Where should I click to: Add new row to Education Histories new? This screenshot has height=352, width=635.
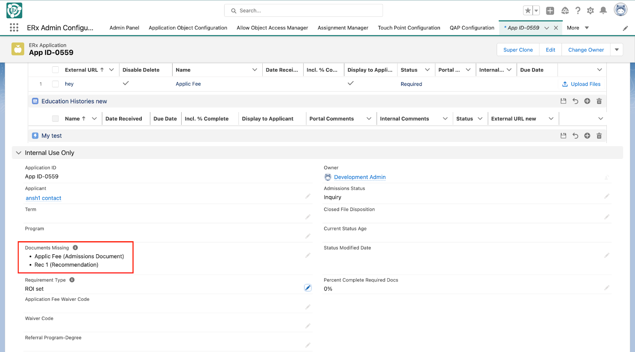(x=587, y=101)
